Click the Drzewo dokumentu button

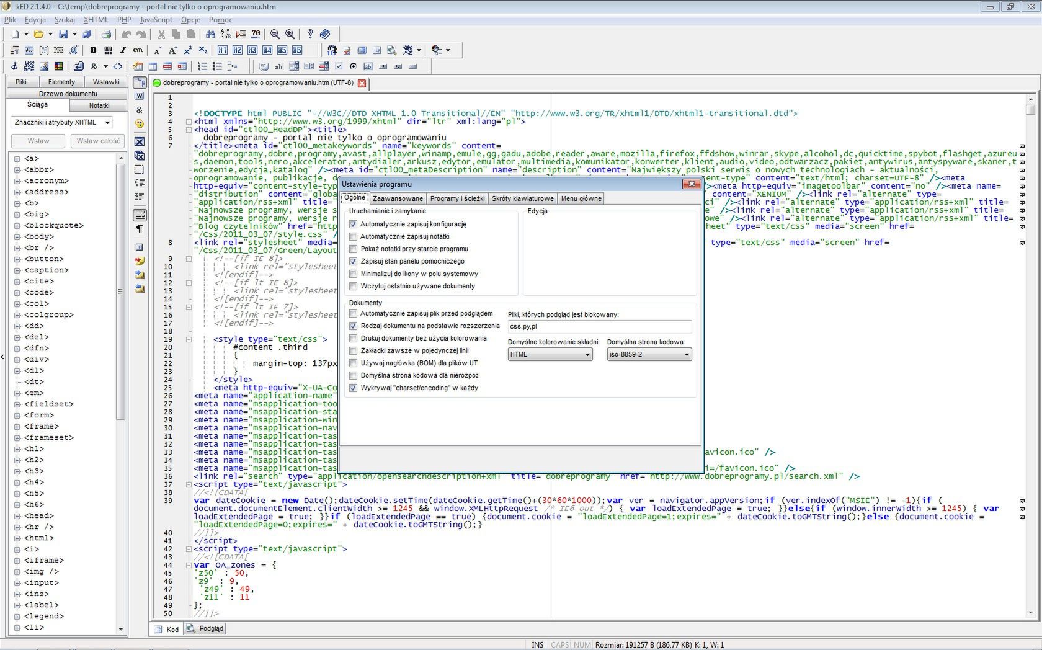coord(68,94)
